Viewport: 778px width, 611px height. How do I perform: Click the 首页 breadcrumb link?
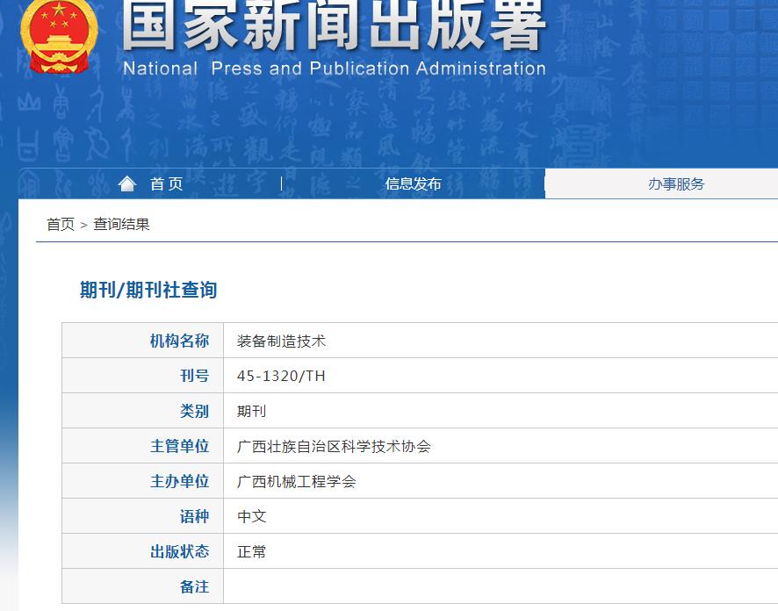tap(59, 224)
